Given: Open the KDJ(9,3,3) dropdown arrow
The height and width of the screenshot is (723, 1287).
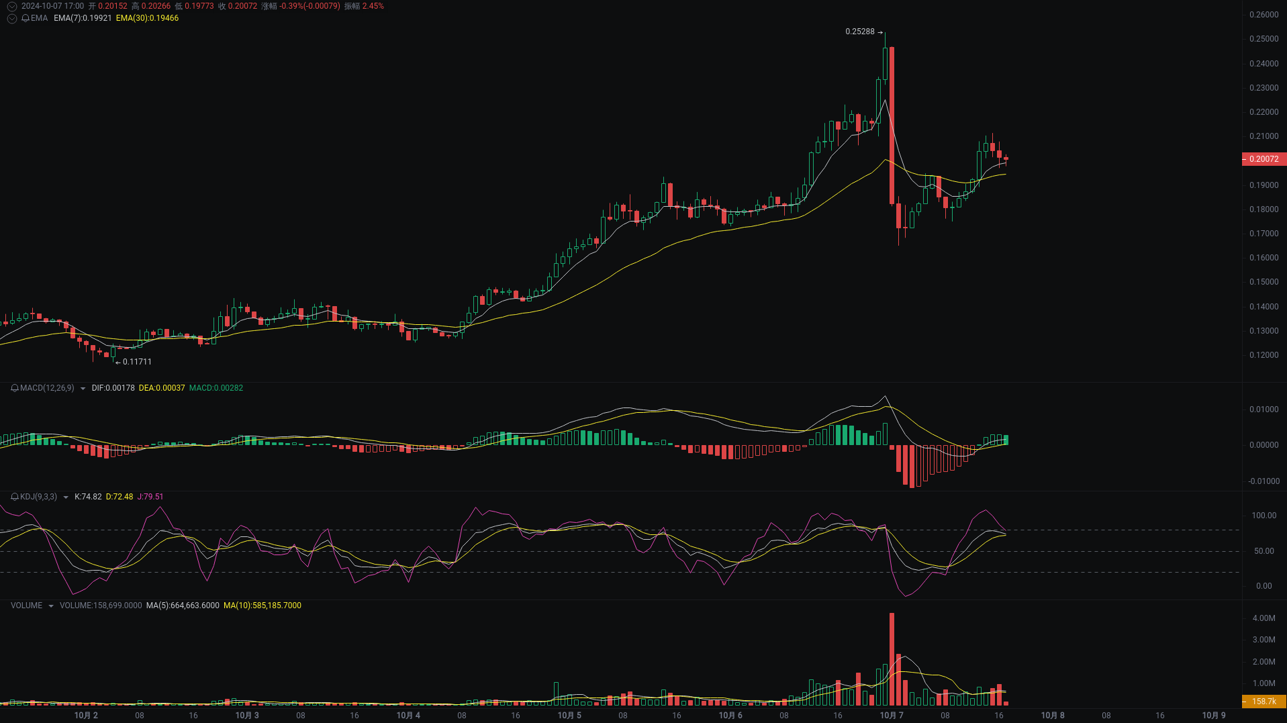Looking at the screenshot, I should [65, 497].
